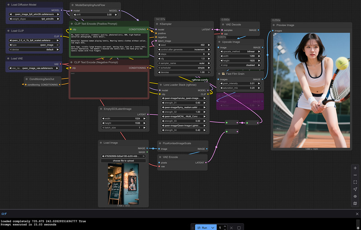Collapse the Load Diffusion Model node via its title dot
This screenshot has height=230, width=361.
tap(9, 5)
